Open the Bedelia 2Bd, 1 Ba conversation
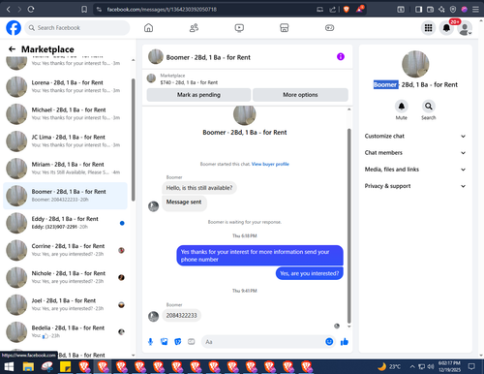 [65, 331]
